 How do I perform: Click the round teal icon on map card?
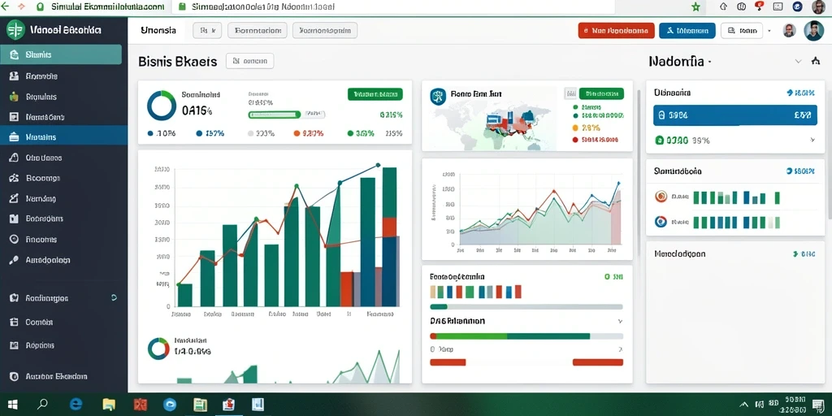(x=438, y=96)
